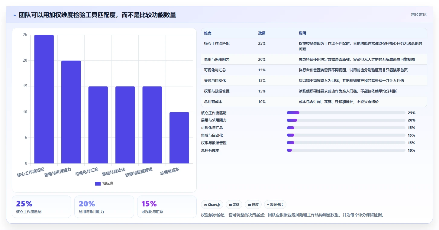Click the 数据 column header
Image resolution: width=439 pixels, height=230 pixels.
click(x=262, y=33)
